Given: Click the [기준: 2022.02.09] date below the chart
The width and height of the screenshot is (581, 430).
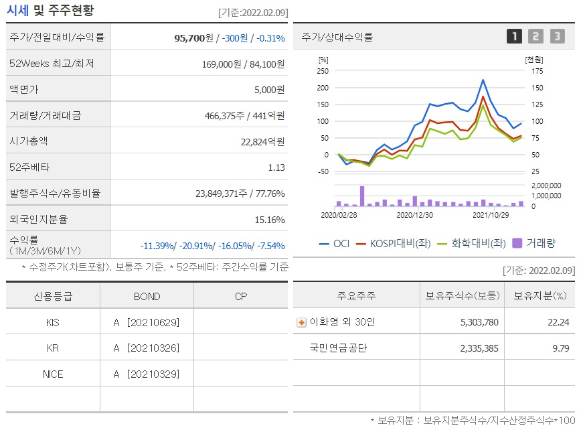Looking at the screenshot, I should click(x=539, y=271).
